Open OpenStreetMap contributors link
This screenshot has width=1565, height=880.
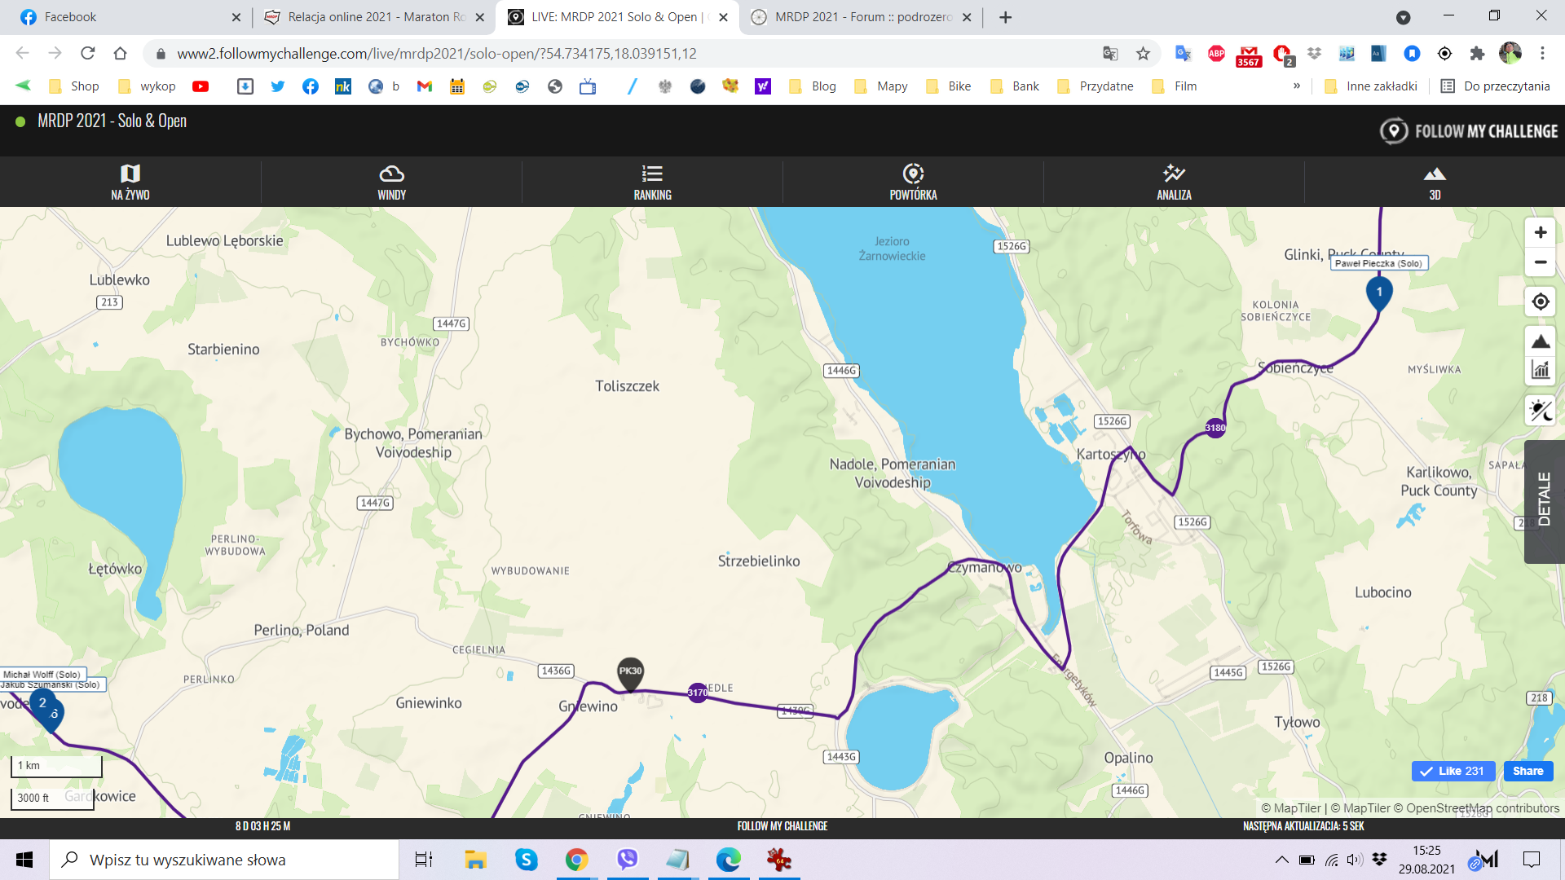[x=1482, y=808]
